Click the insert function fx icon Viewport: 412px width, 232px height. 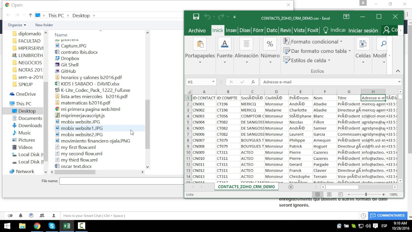(x=253, y=82)
